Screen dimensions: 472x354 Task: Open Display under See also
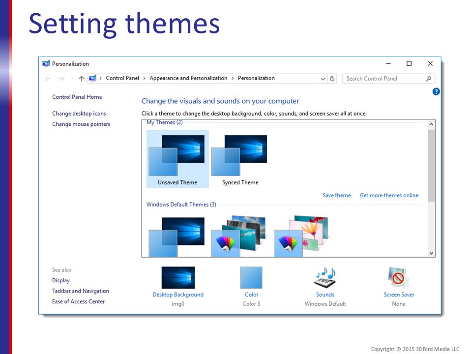[x=61, y=280]
